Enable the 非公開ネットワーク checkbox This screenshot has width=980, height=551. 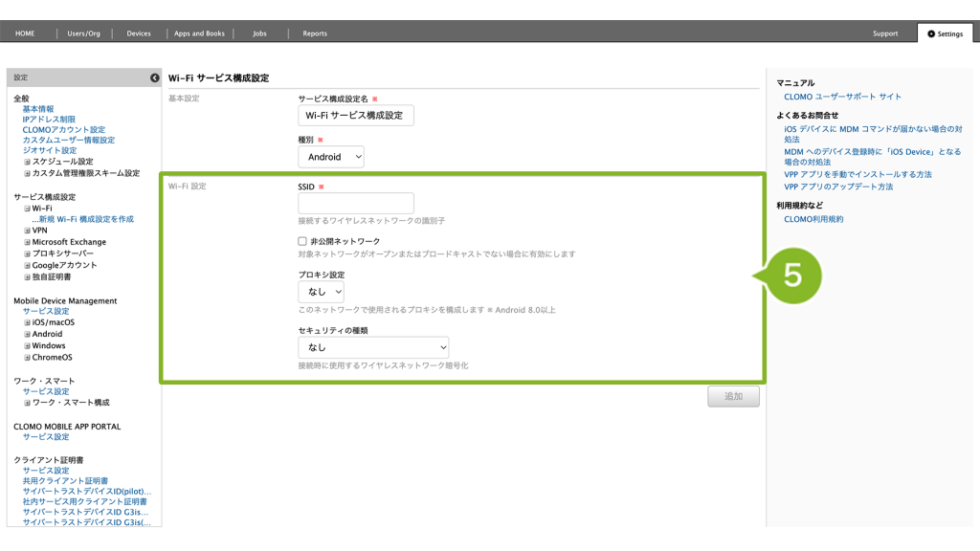click(x=302, y=242)
